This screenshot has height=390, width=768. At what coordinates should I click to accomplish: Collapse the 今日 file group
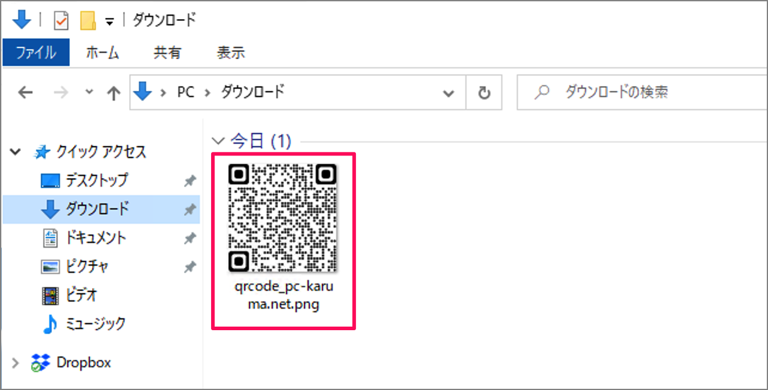click(x=217, y=141)
